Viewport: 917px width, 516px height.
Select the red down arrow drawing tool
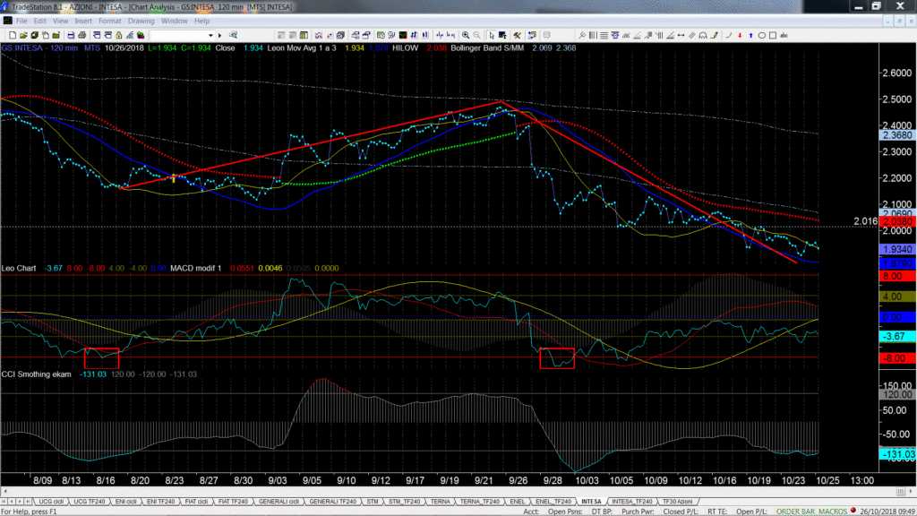pos(740,35)
